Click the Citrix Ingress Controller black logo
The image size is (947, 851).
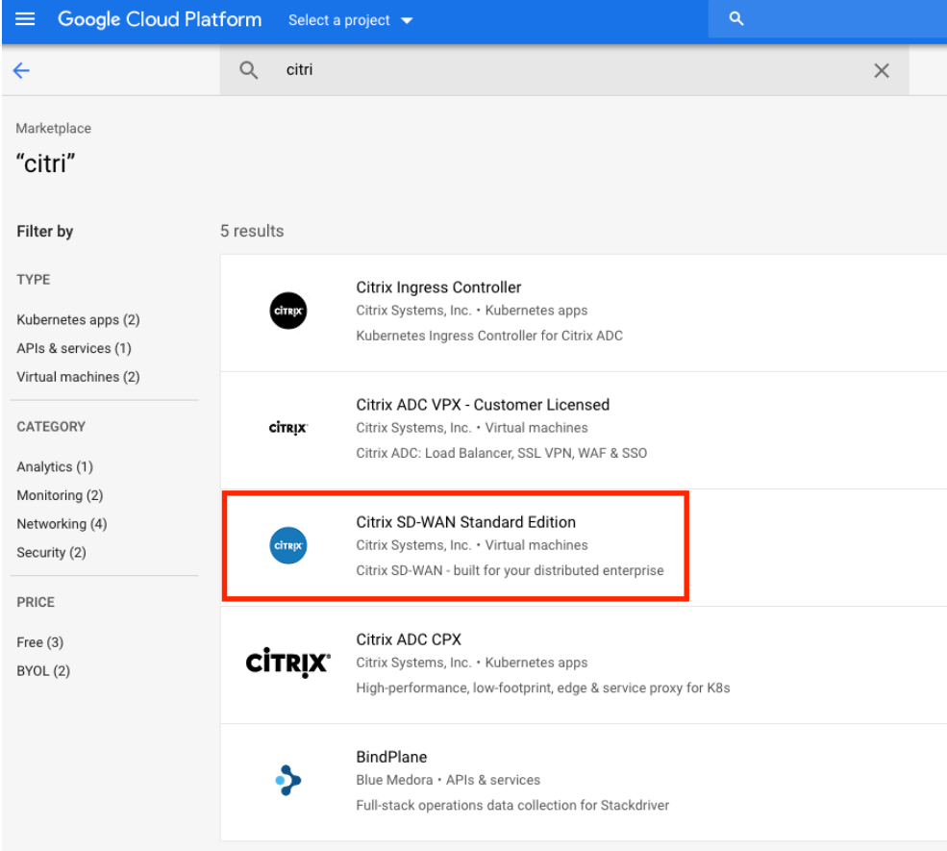[288, 311]
